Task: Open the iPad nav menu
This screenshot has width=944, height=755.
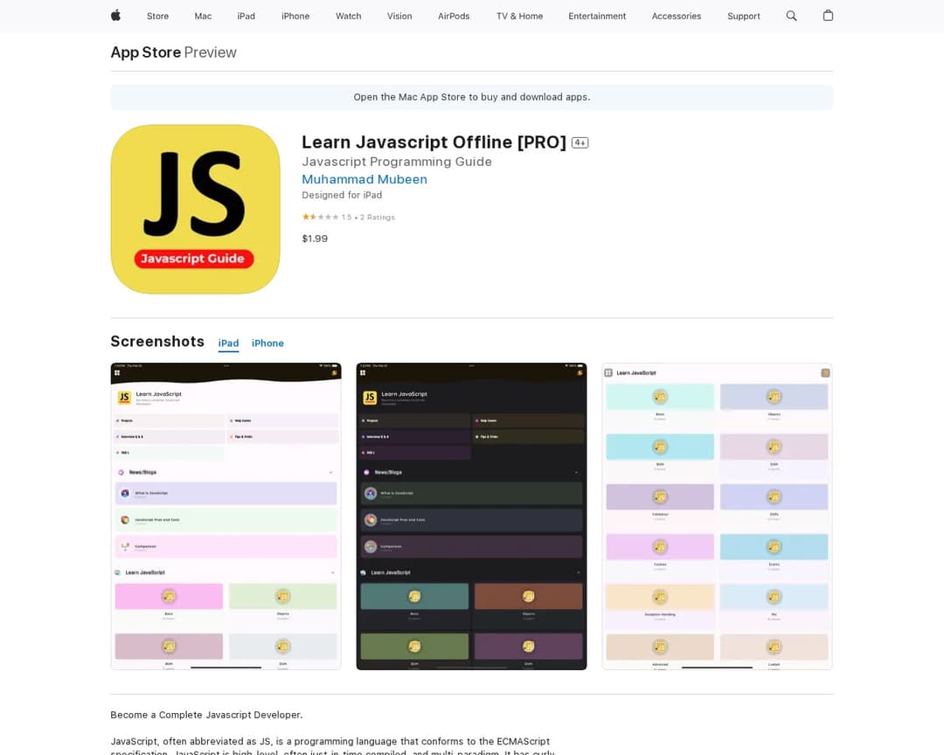Action: pyautogui.click(x=246, y=17)
